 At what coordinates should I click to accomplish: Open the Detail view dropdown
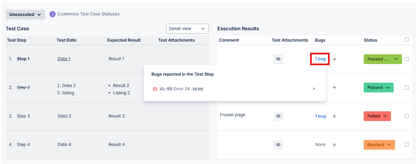coord(188,29)
